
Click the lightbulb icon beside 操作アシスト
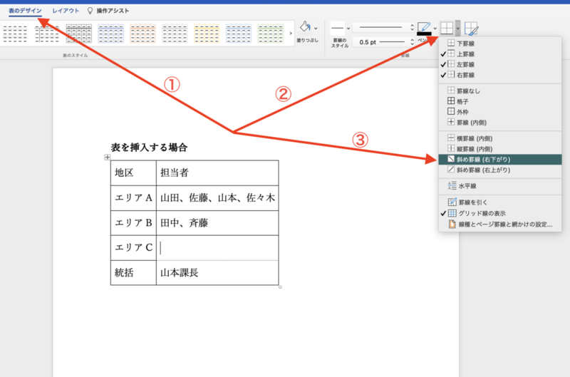coord(90,11)
